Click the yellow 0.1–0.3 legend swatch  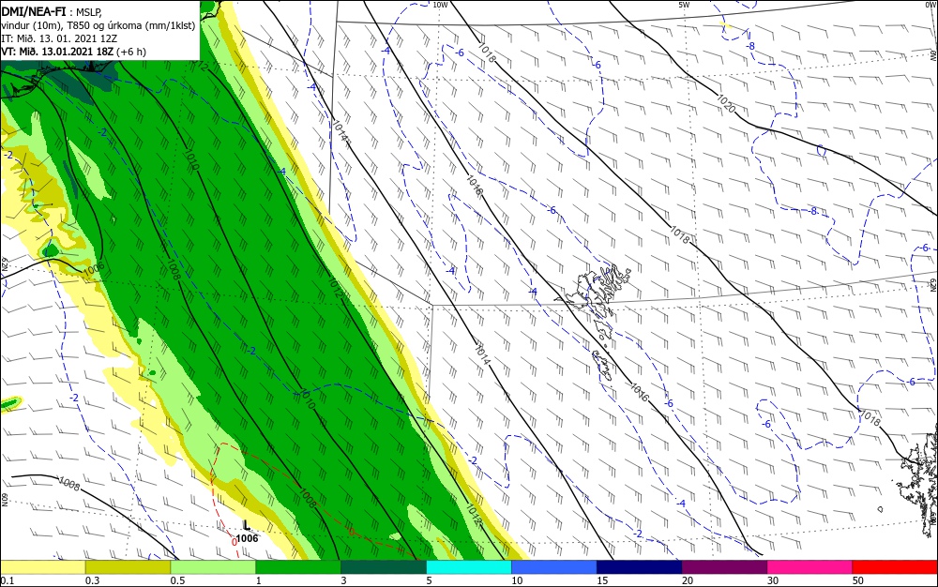coord(43,567)
